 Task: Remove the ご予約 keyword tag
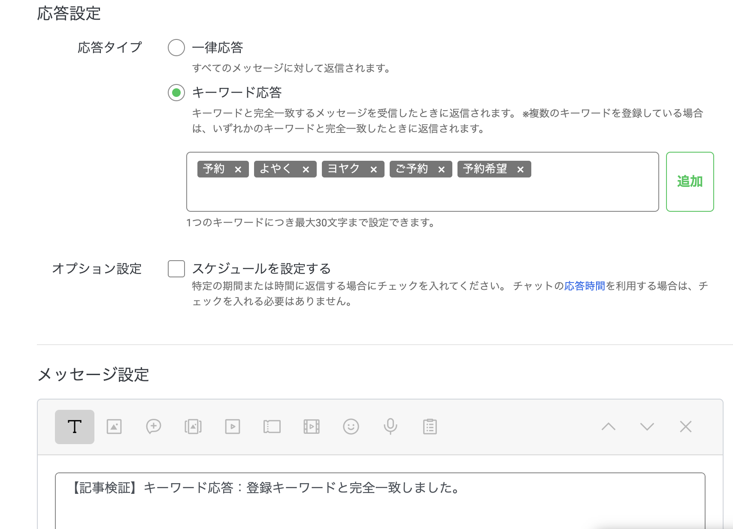pyautogui.click(x=442, y=169)
